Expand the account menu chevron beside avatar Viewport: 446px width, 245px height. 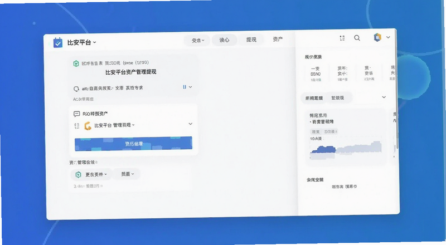(x=388, y=37)
